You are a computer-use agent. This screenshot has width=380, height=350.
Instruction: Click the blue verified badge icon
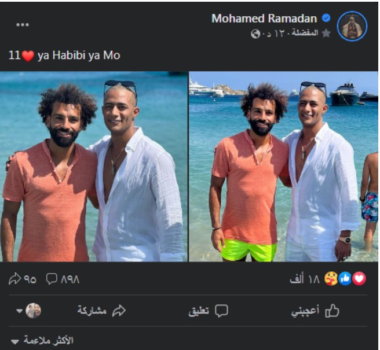[326, 18]
